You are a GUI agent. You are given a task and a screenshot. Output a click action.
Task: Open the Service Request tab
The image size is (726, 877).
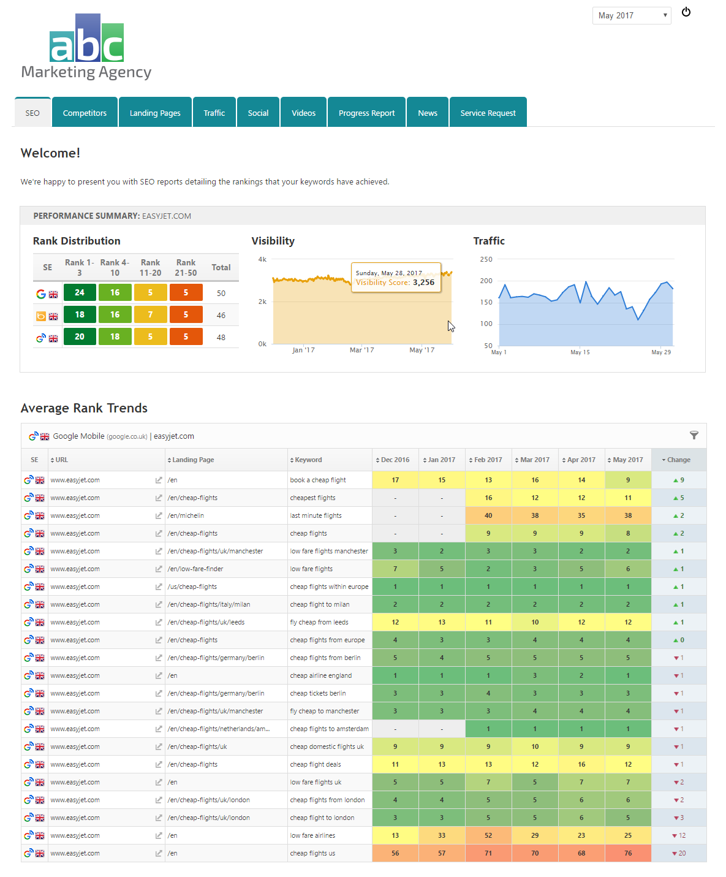pyautogui.click(x=488, y=113)
